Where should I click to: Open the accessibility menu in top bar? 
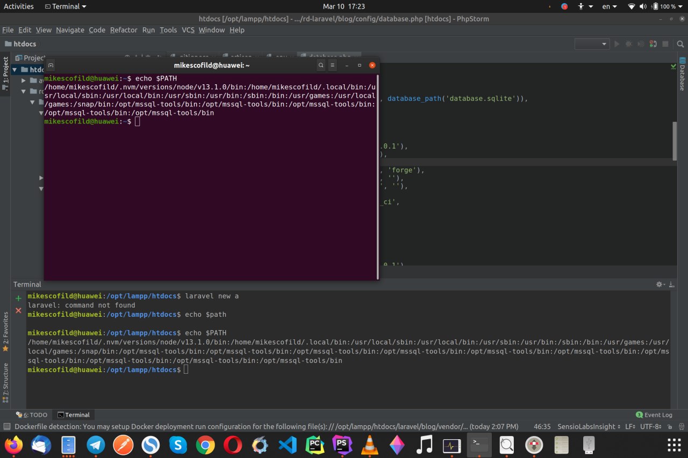point(584,6)
